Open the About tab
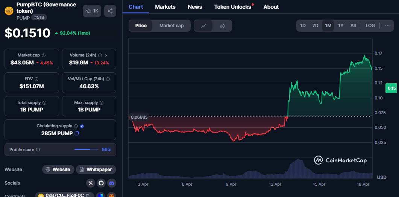This screenshot has height=197, width=399. click(x=271, y=7)
